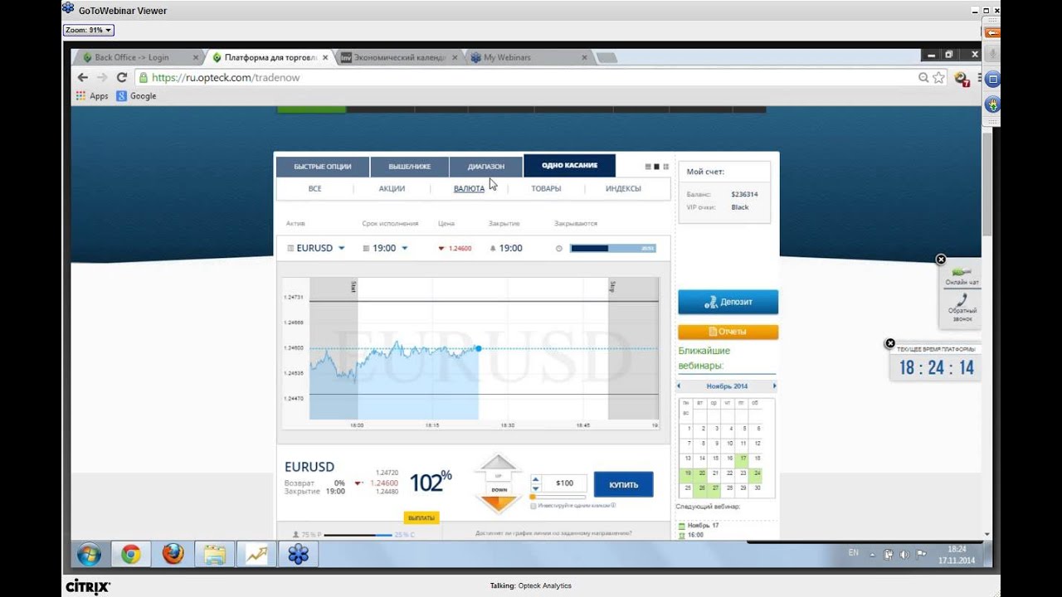This screenshot has width=1062, height=597.
Task: Filter assets by АКЦИИ
Action: [392, 189]
